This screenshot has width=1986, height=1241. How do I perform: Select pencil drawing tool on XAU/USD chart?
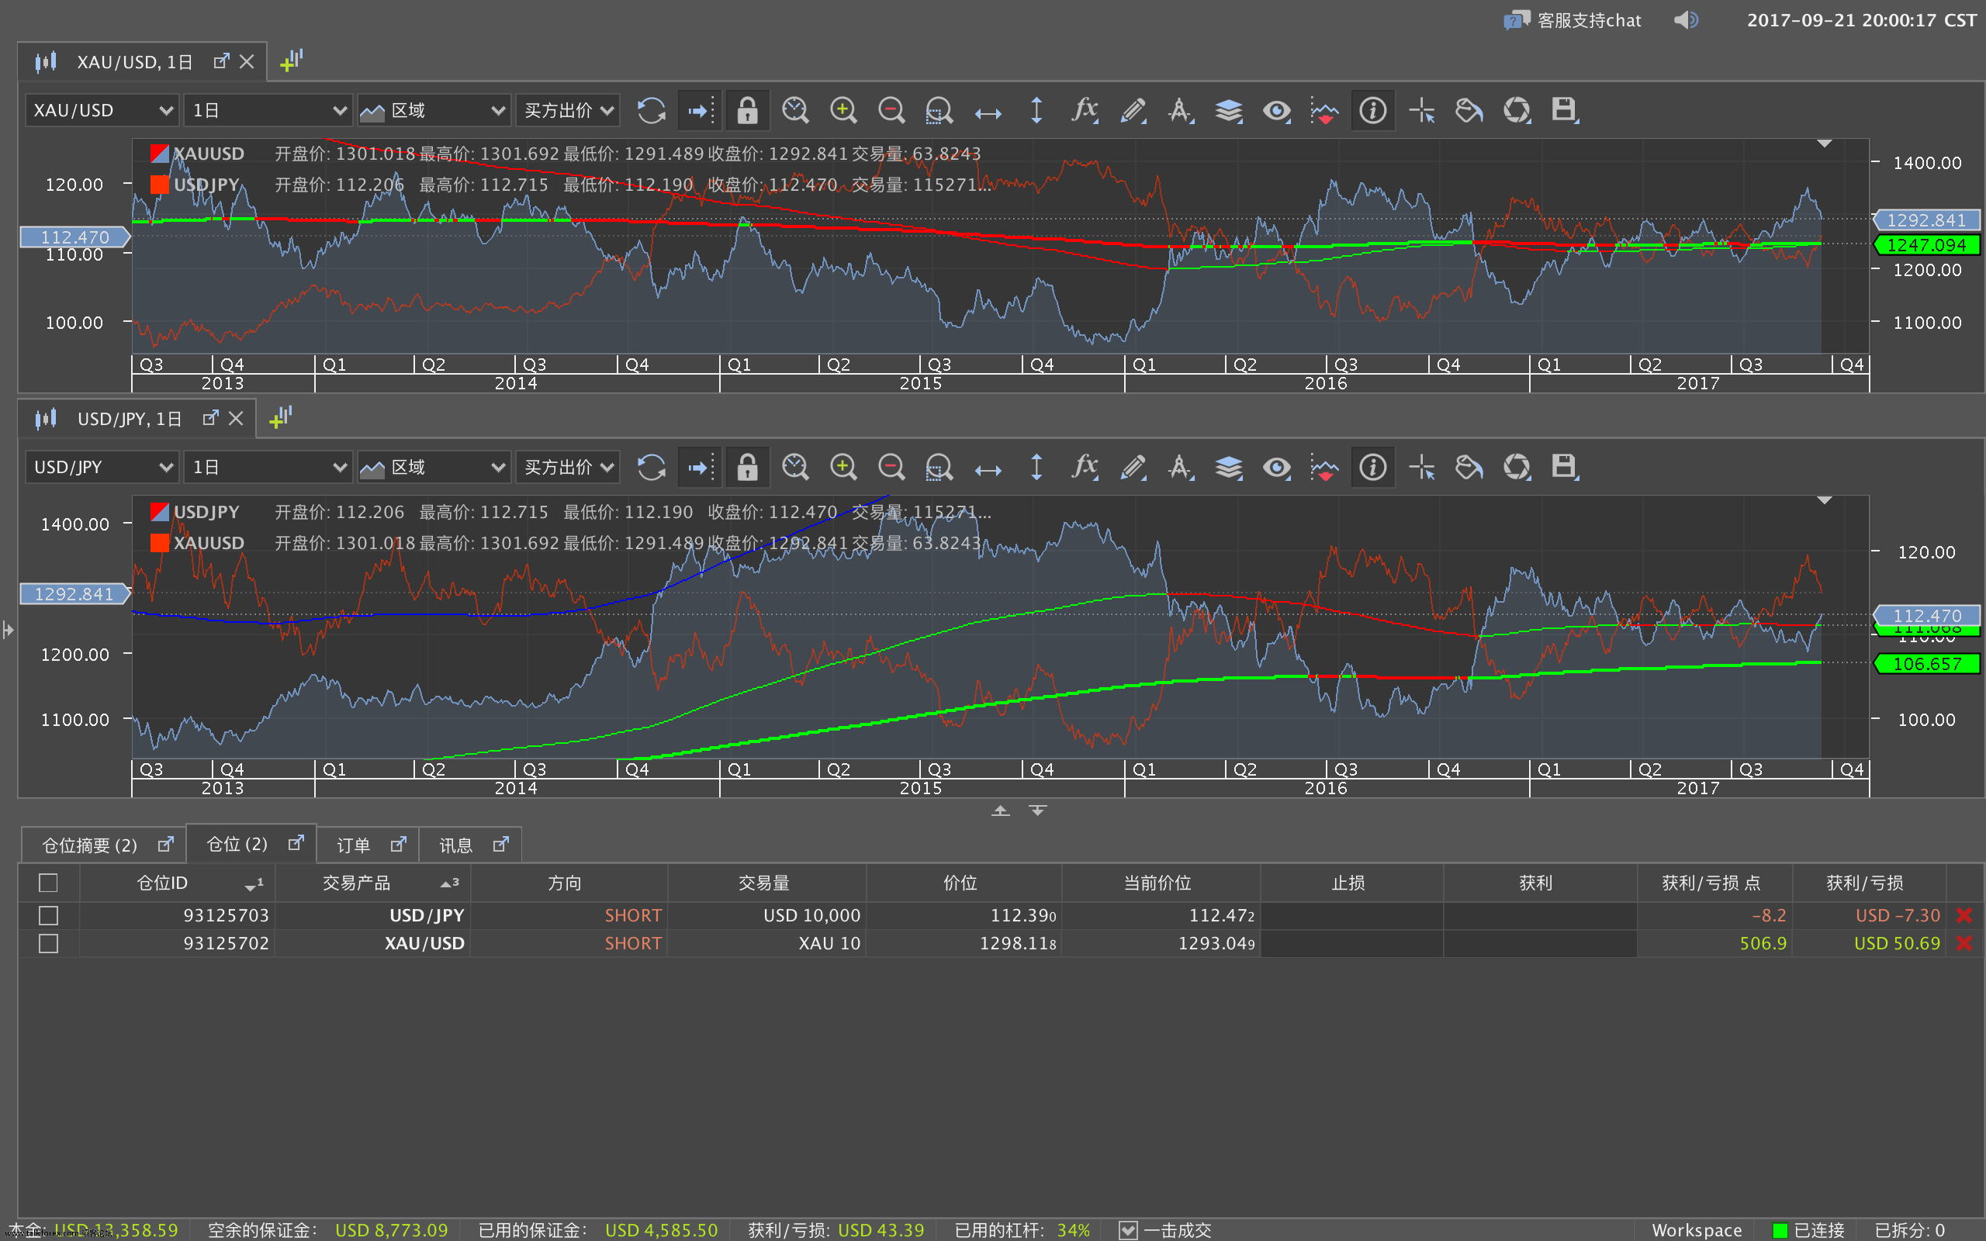[x=1133, y=110]
